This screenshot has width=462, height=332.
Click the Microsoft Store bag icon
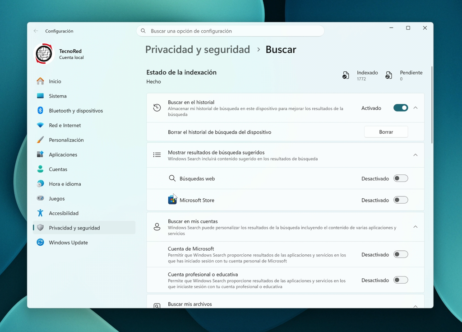click(x=172, y=200)
